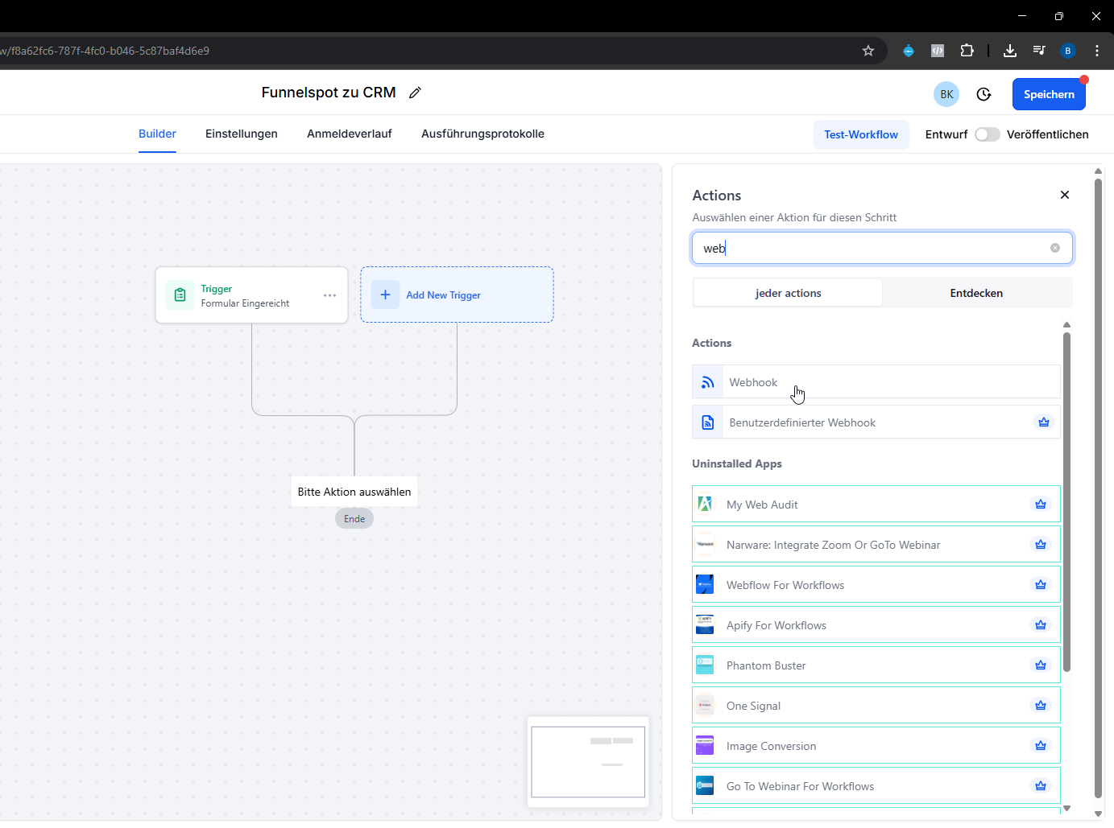Select the Webhook action
Image resolution: width=1114 pixels, height=828 pixels.
[876, 382]
